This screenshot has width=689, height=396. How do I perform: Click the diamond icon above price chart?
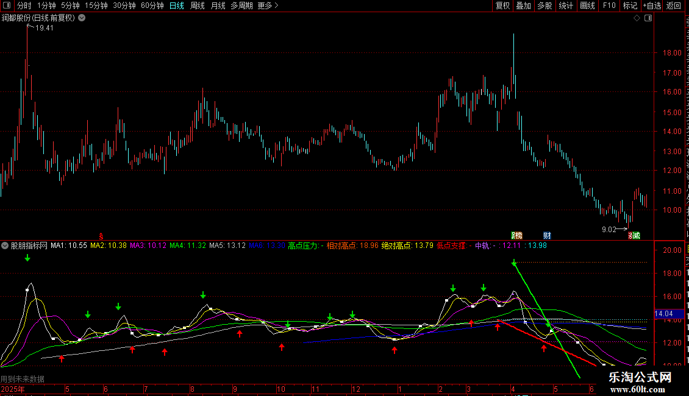[x=637, y=18]
